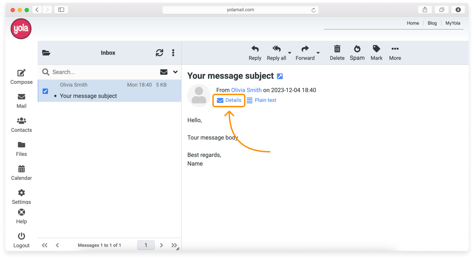474x259 pixels.
Task: Open the Compose screen
Action: [x=21, y=77]
